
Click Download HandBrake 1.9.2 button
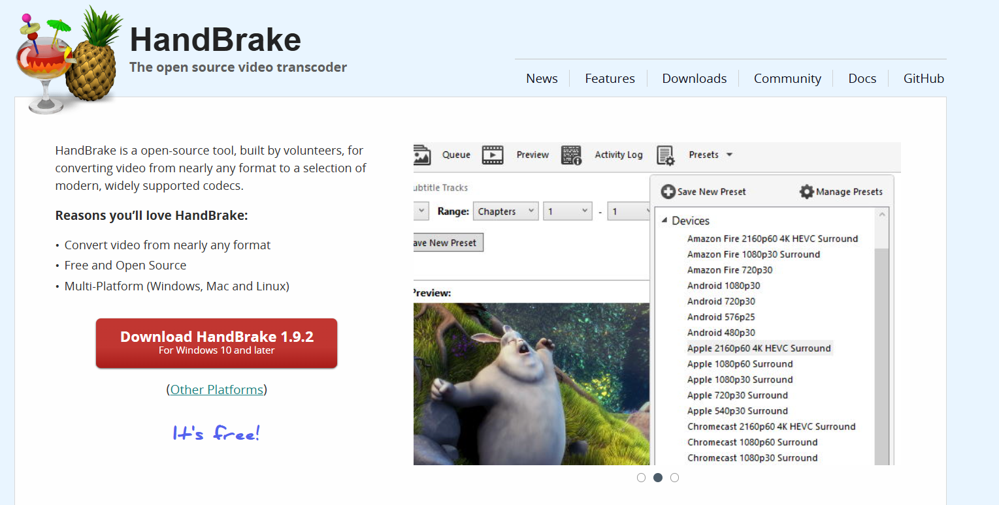pos(216,343)
